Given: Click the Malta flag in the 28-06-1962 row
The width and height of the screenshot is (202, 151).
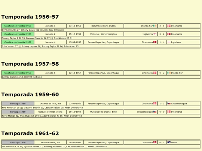Looking at the screenshot, I should (169, 142).
